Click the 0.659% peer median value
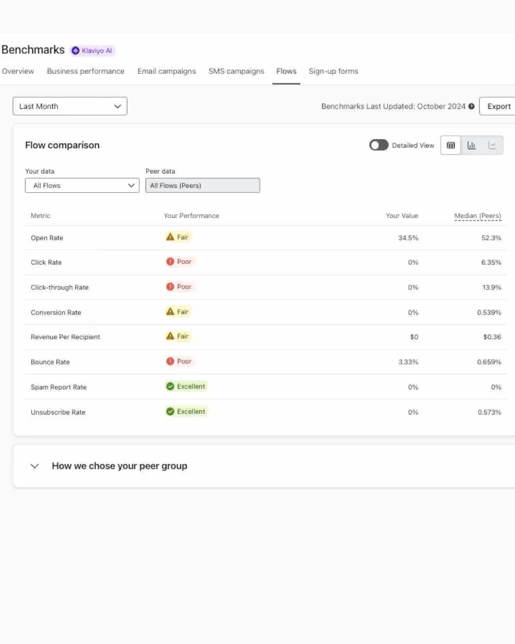This screenshot has height=644, width=515. click(489, 362)
